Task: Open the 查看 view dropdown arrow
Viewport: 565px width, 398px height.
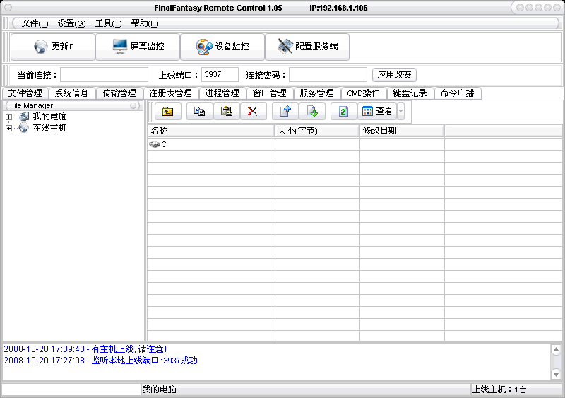Action: pos(400,111)
